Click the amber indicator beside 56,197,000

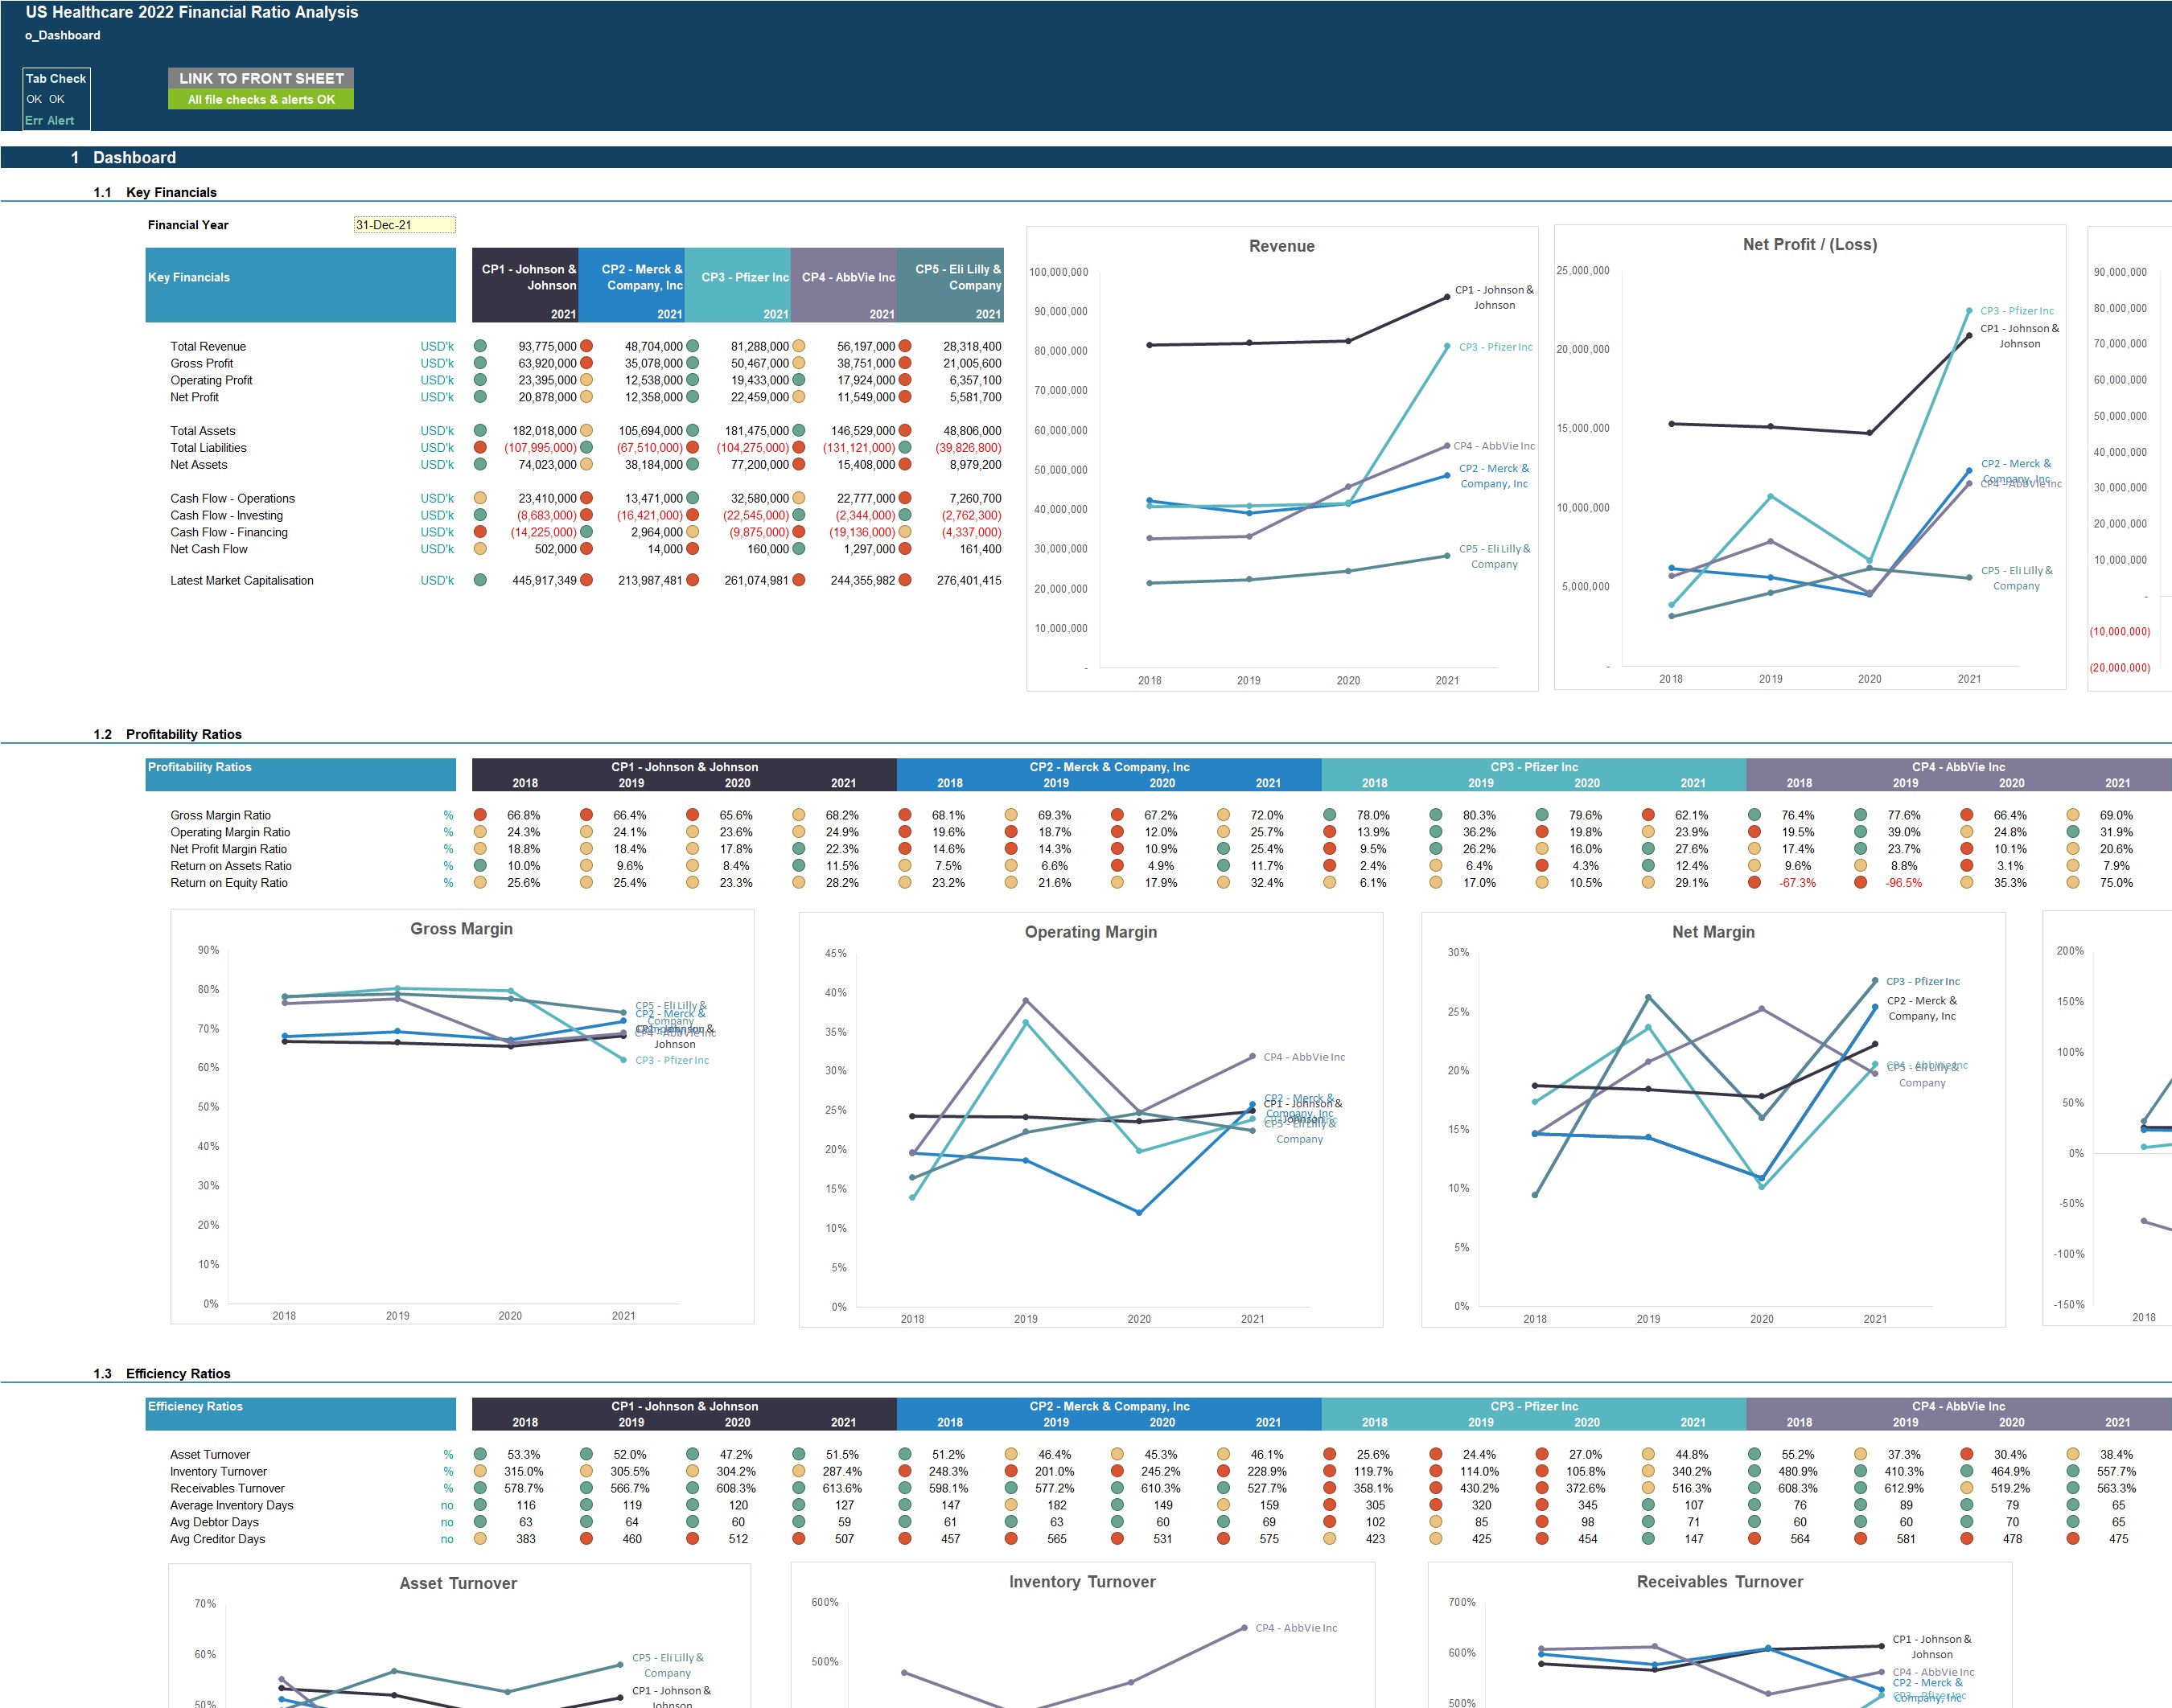click(x=798, y=346)
